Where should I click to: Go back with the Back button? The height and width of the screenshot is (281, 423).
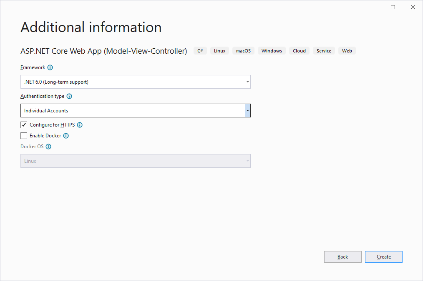[342, 257]
